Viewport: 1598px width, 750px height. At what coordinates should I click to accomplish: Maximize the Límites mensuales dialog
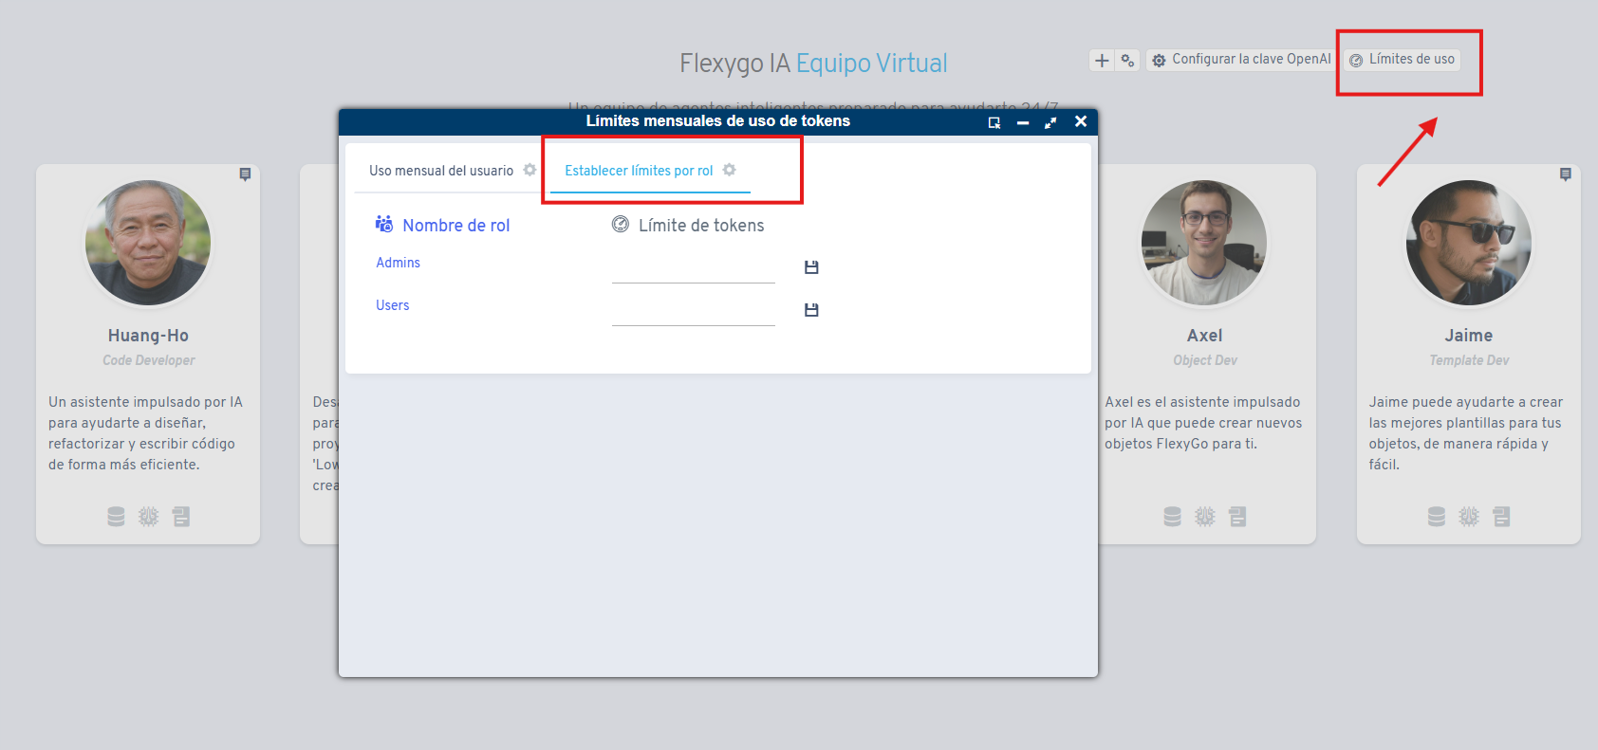tap(1050, 122)
